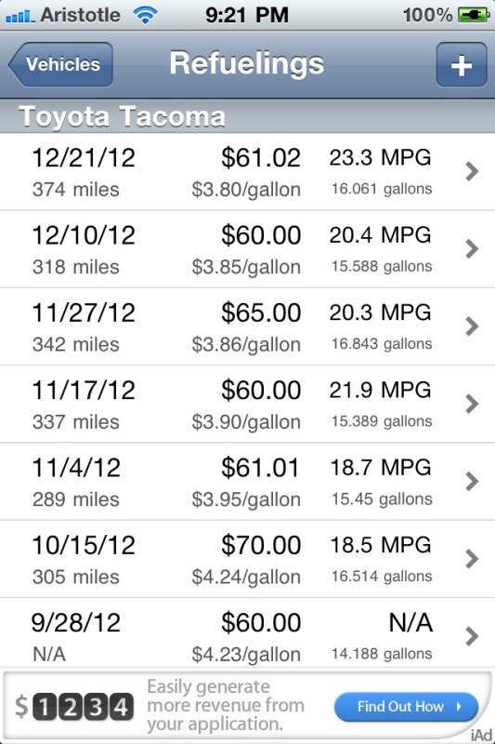Open chevron for 12/21/12 refueling

click(472, 172)
